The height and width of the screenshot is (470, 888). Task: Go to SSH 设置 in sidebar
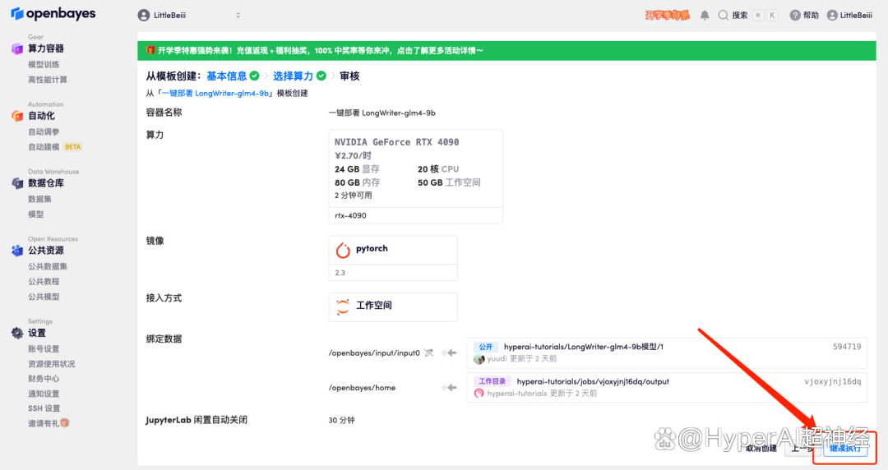pos(44,408)
